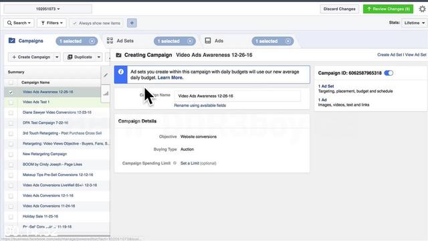Image resolution: width=428 pixels, height=241 pixels.
Task: Click the Create Ad Set link
Action: tap(389, 55)
